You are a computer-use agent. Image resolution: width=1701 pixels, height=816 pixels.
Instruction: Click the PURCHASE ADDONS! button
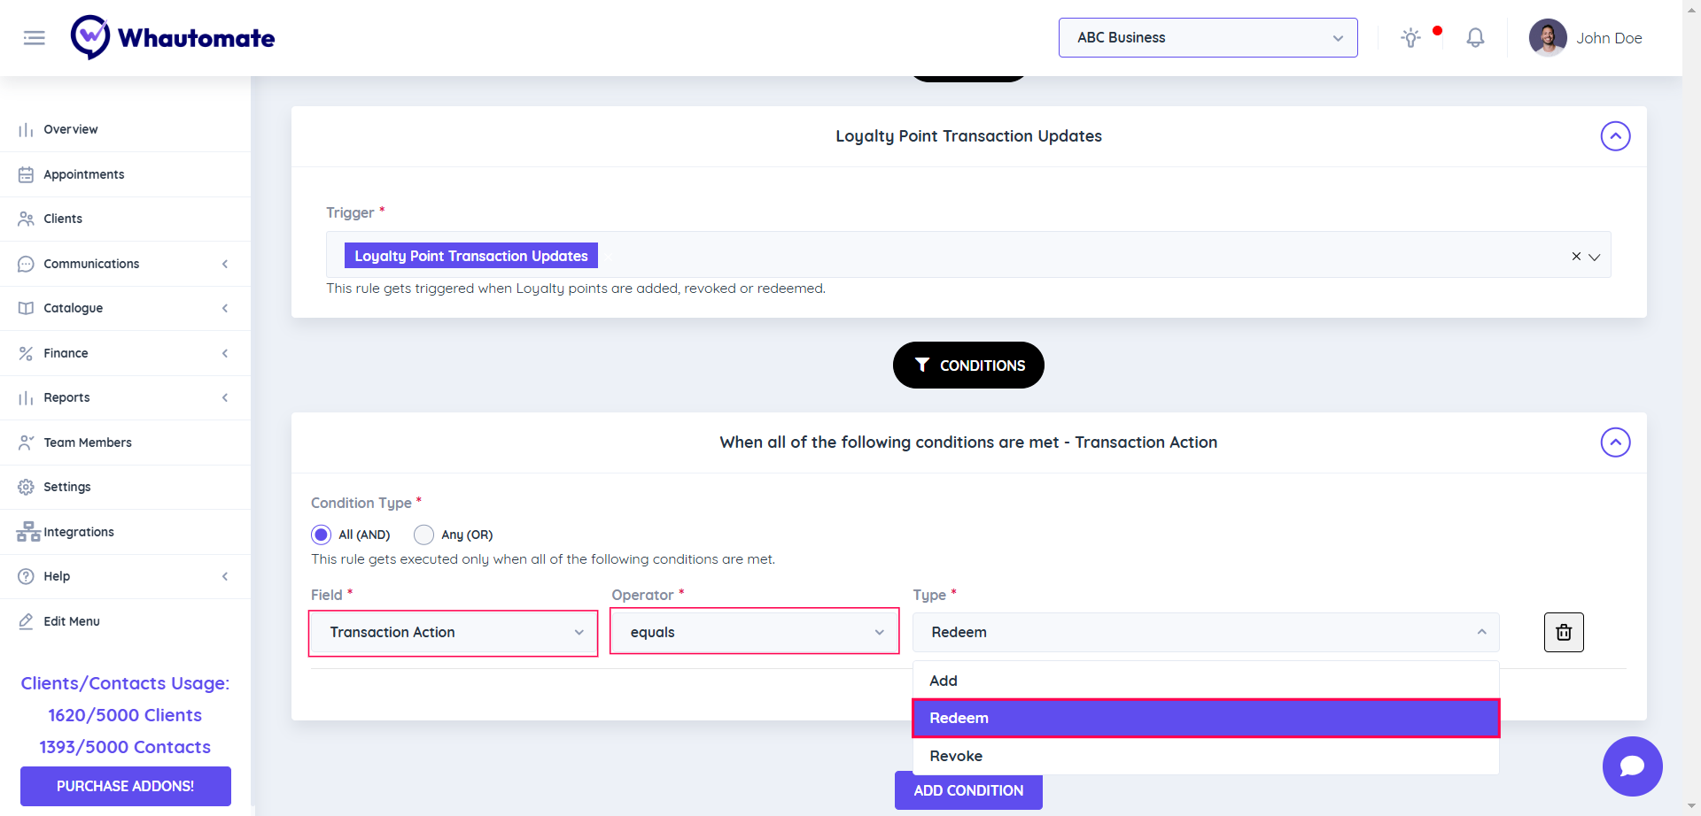click(126, 786)
